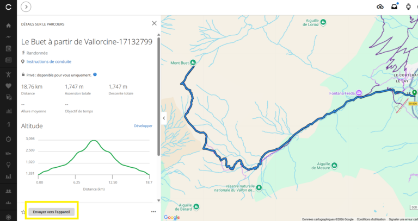This screenshot has height=221, width=418.
Task: Open the inbox notifications icon
Action: [x=394, y=7]
